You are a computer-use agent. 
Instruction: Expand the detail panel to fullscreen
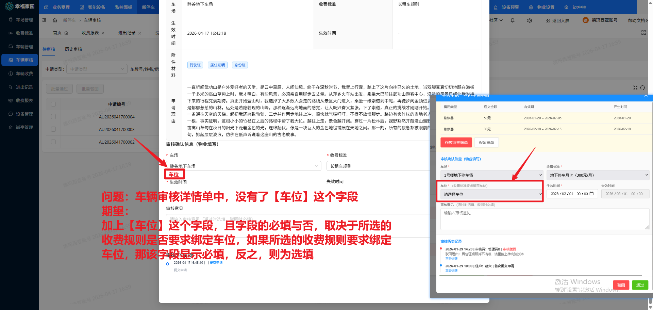[635, 87]
